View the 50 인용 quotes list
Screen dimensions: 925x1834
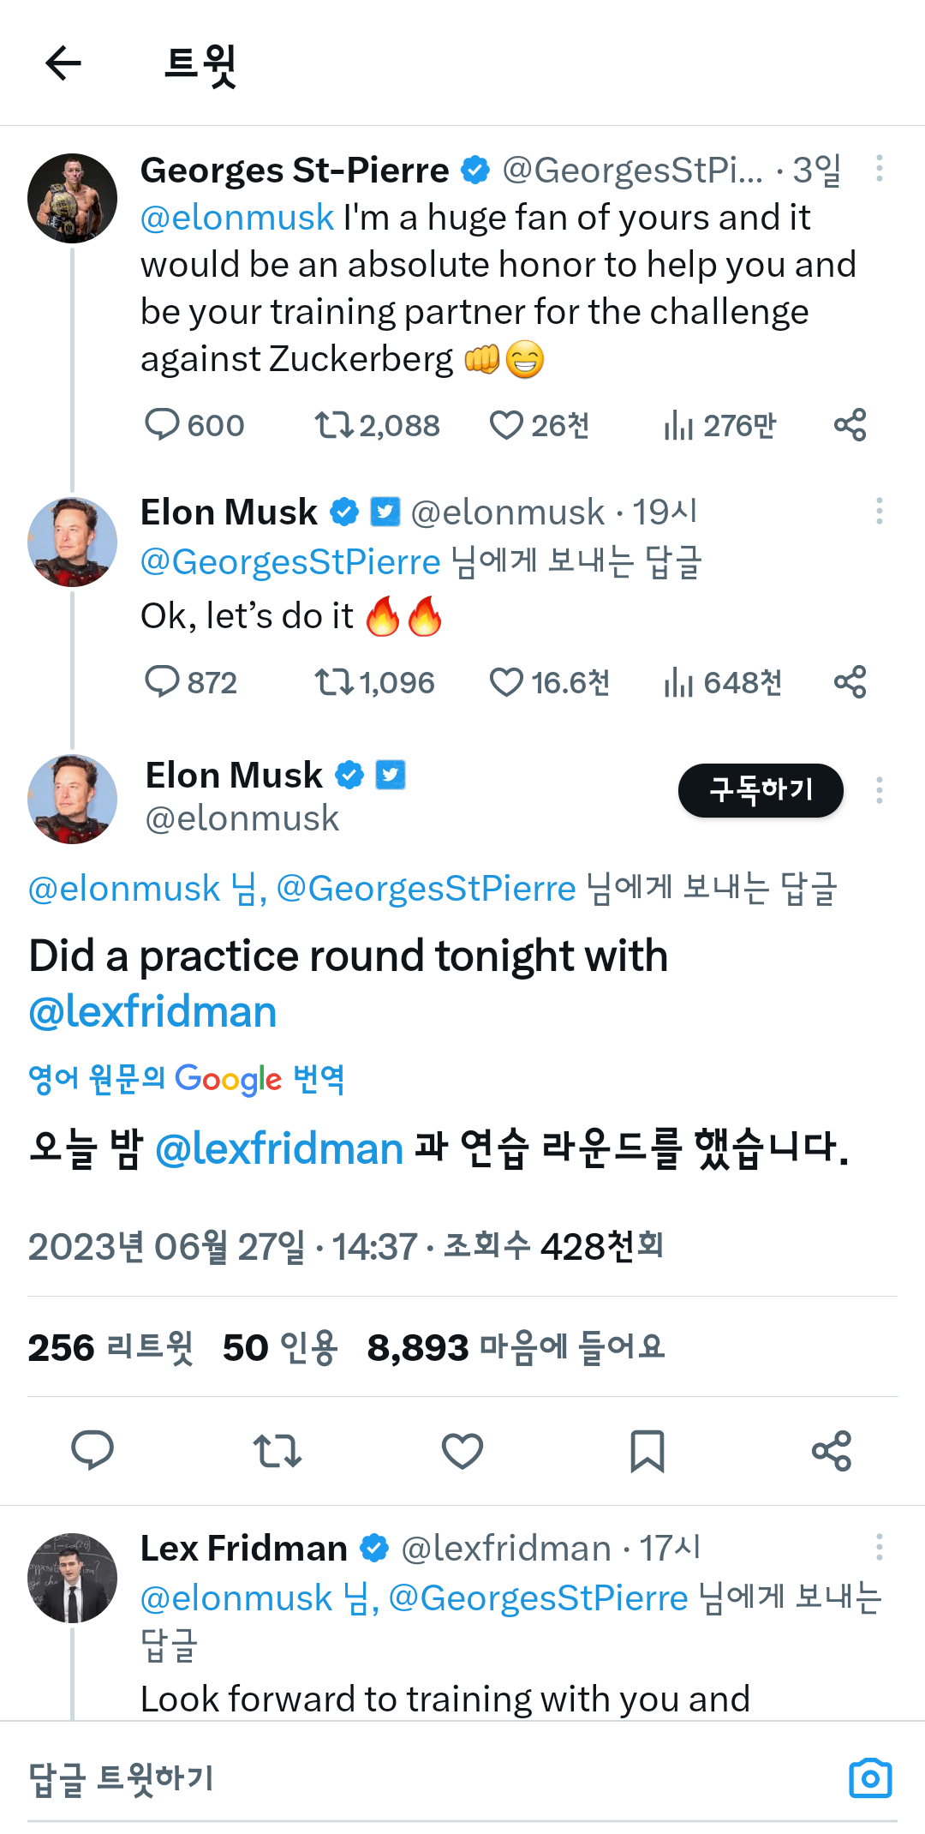click(280, 1347)
